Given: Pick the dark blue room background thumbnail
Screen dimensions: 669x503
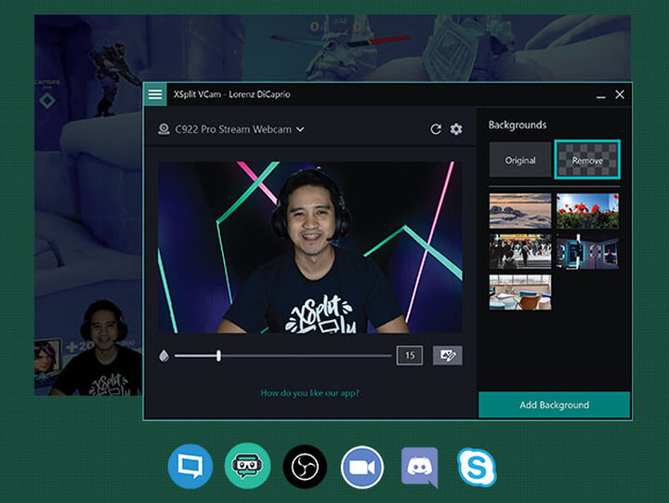Looking at the screenshot, I should tap(586, 251).
